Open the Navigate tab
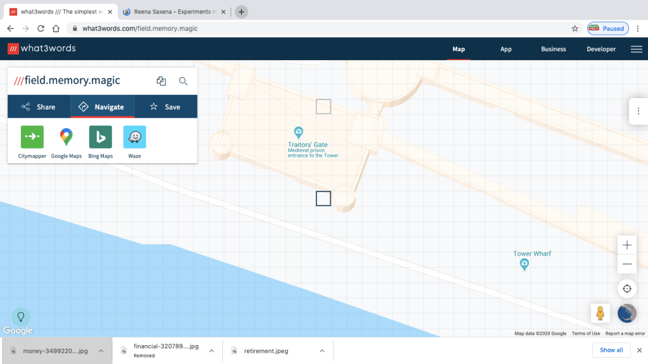The height and width of the screenshot is (364, 648). 102,107
